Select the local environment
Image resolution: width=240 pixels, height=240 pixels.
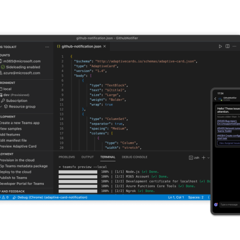click(x=7, y=89)
